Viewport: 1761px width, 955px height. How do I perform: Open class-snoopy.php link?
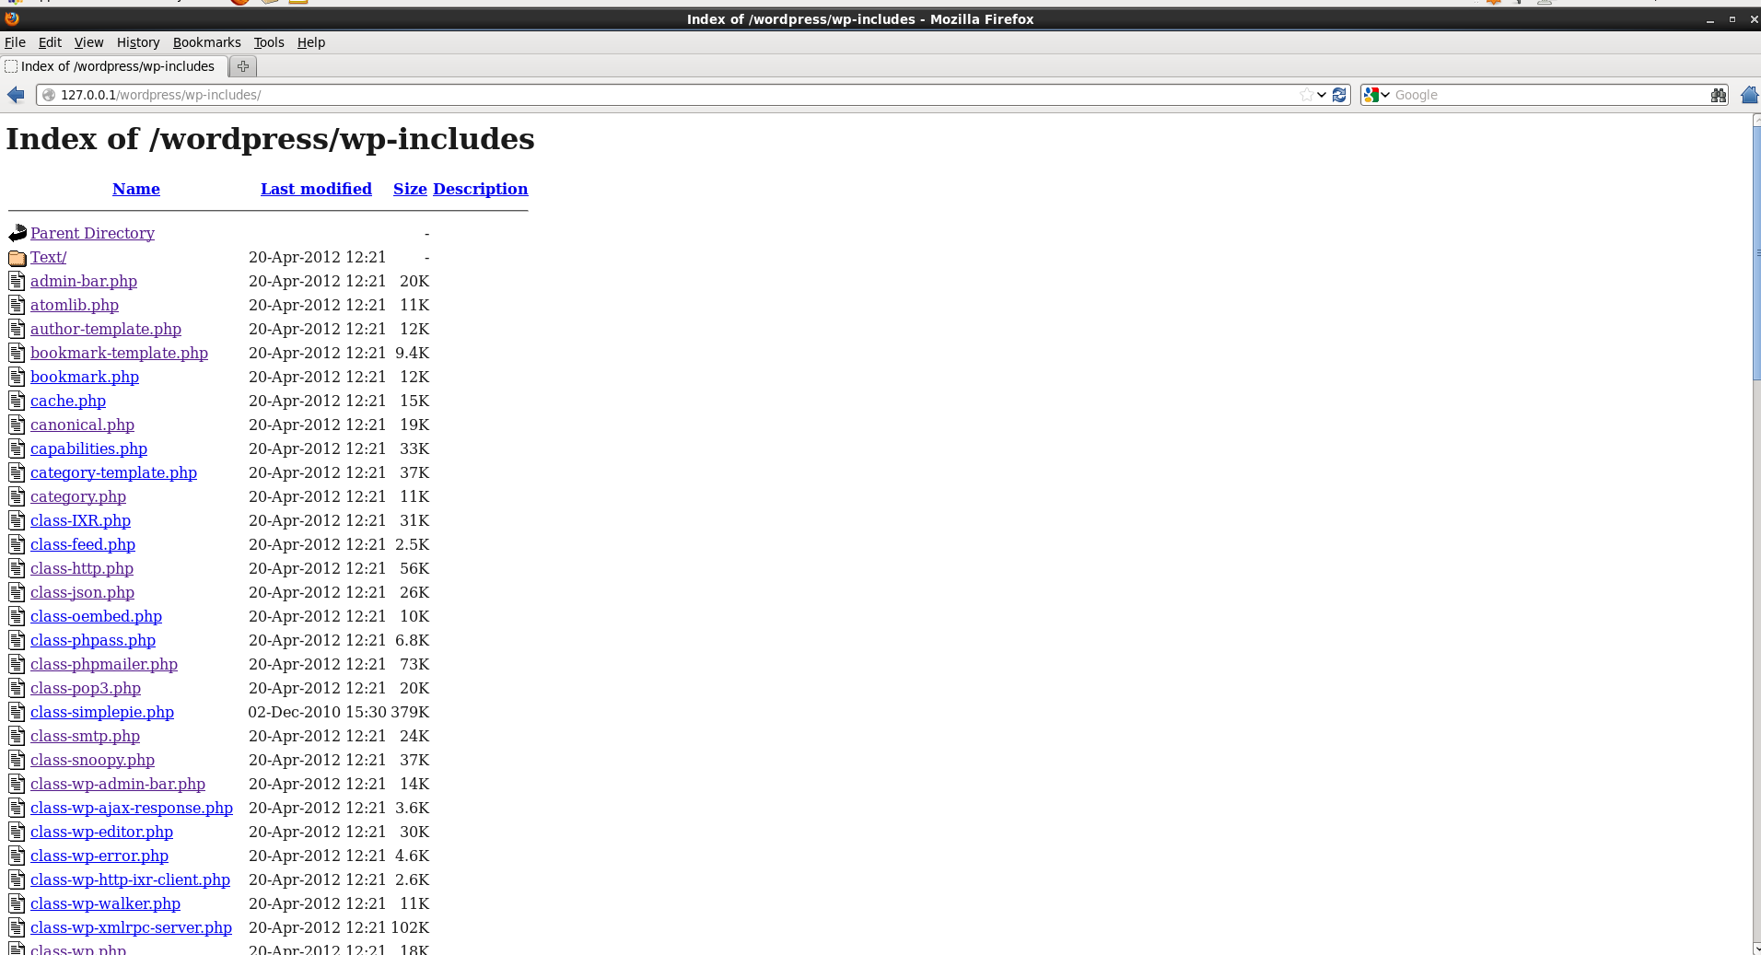click(92, 760)
